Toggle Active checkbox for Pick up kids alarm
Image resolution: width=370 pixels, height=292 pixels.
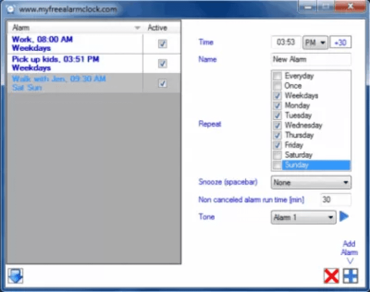162,64
